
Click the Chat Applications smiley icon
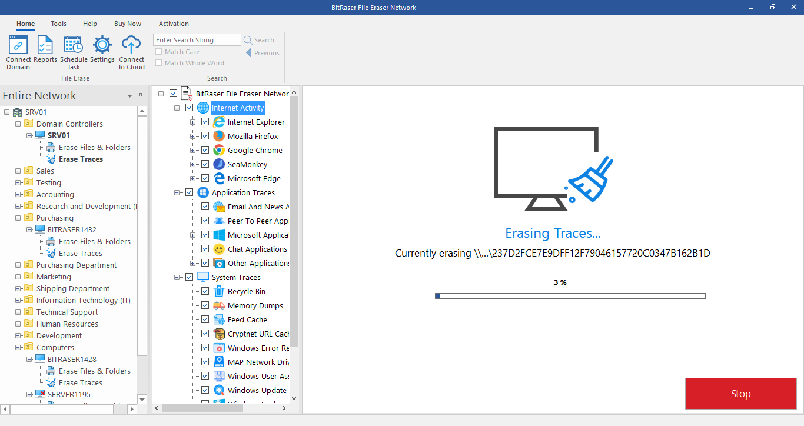pos(219,249)
